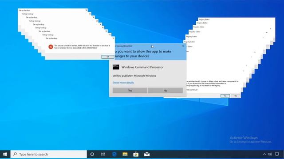Click the red error icon in backup dialog
This screenshot has width=284, height=159.
point(51,47)
